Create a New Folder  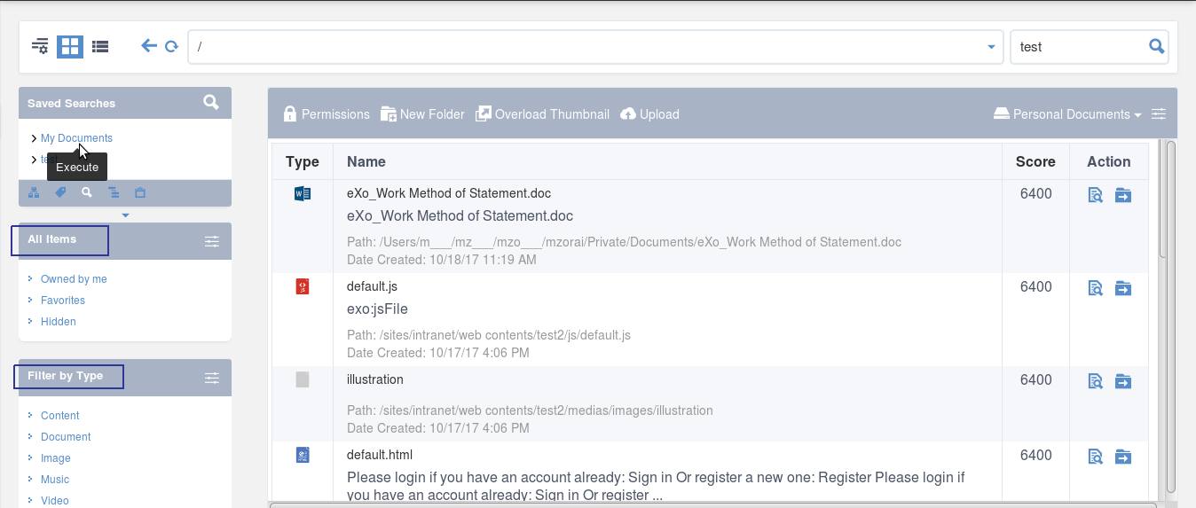[x=422, y=114]
